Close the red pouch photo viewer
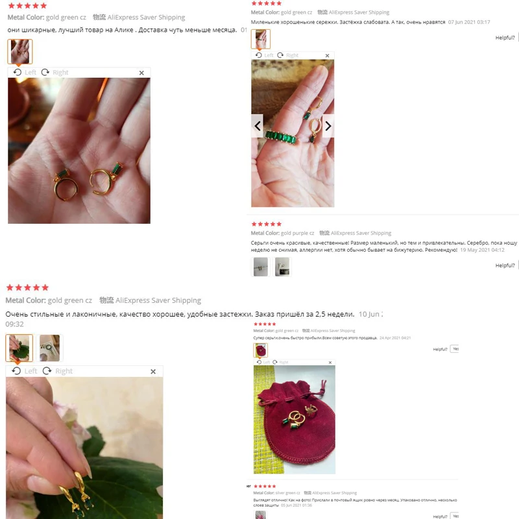 click(x=330, y=363)
